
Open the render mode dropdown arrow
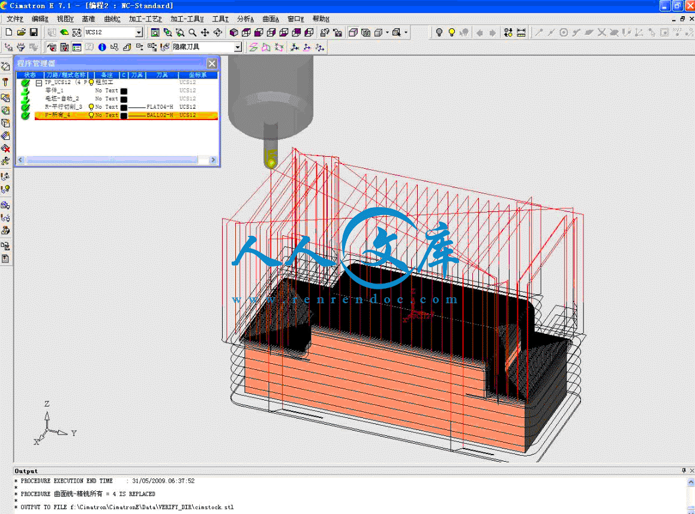[x=387, y=32]
